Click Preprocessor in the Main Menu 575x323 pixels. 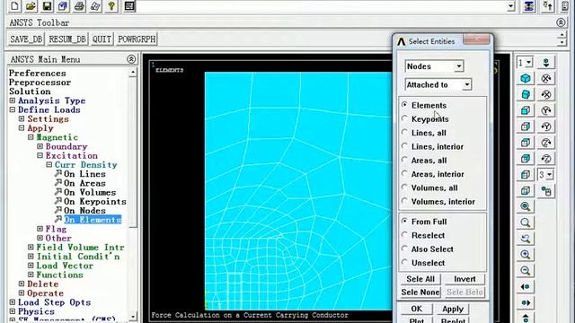coord(40,82)
